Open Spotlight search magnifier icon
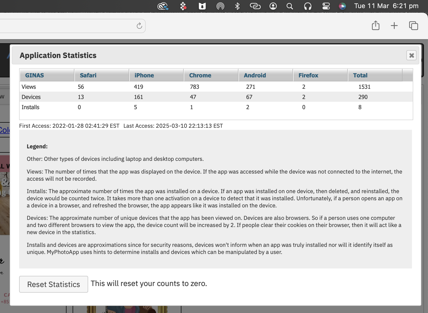The width and height of the screenshot is (428, 313). (290, 6)
